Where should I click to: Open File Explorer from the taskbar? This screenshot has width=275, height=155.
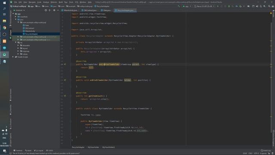coord(4,21)
